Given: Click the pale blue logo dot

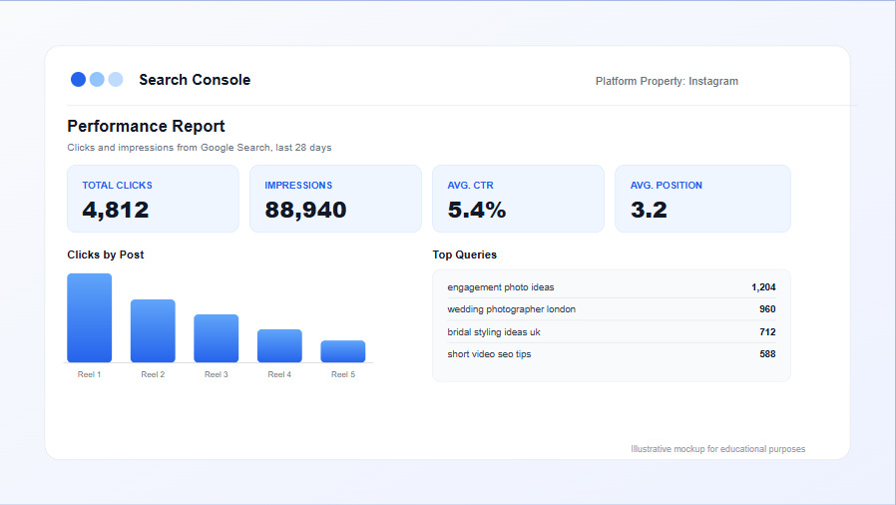Looking at the screenshot, I should coord(116,80).
